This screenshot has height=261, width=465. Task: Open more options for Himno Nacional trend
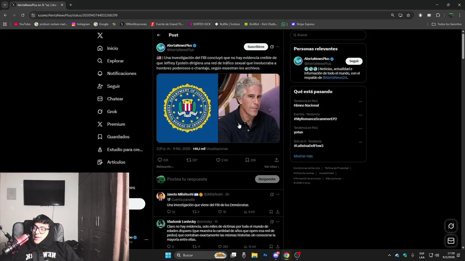[x=360, y=102]
